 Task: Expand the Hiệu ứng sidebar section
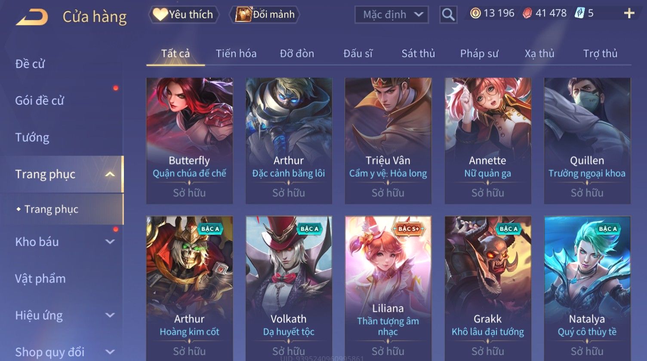pos(110,315)
